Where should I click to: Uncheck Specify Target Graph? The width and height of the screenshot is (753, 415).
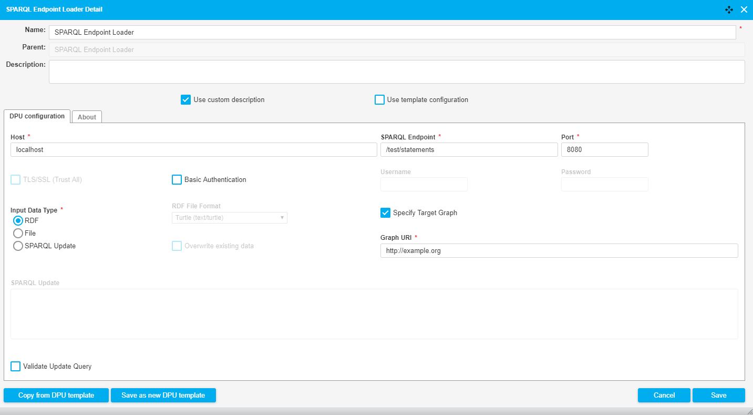[x=385, y=213]
